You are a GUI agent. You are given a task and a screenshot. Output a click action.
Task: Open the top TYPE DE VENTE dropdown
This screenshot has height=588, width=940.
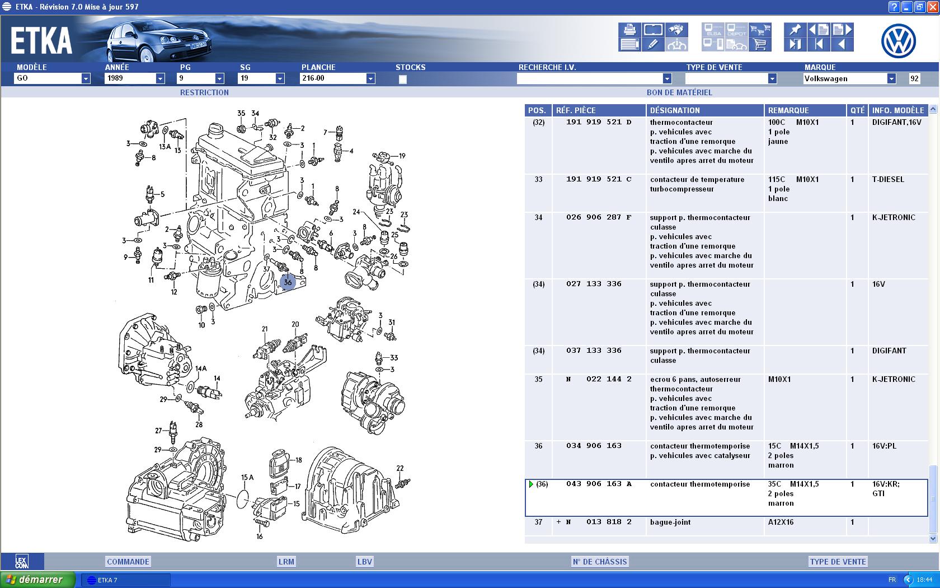pyautogui.click(x=772, y=78)
